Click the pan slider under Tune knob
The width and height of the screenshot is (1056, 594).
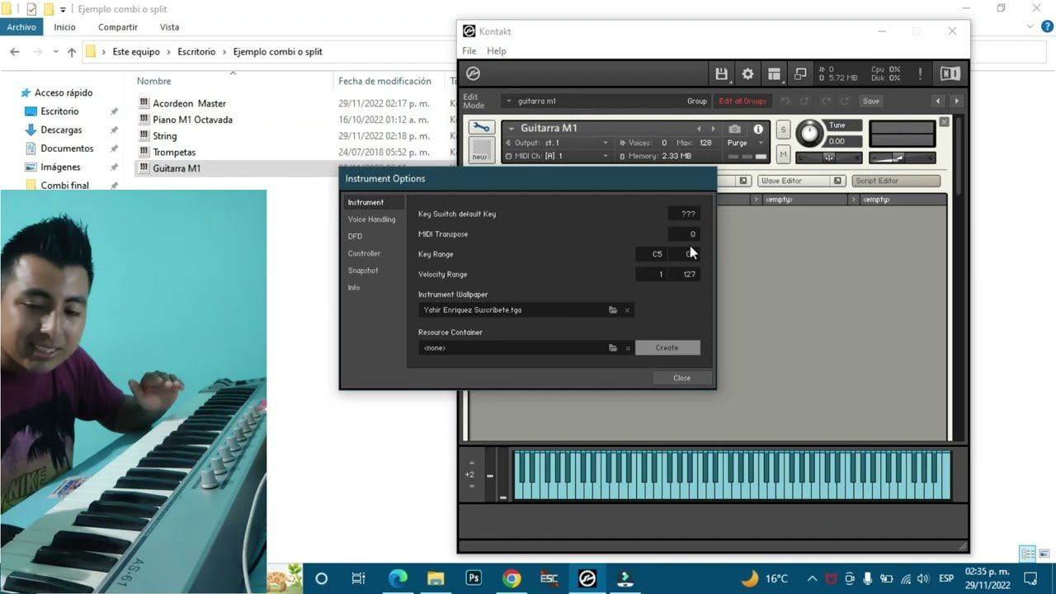pos(829,158)
